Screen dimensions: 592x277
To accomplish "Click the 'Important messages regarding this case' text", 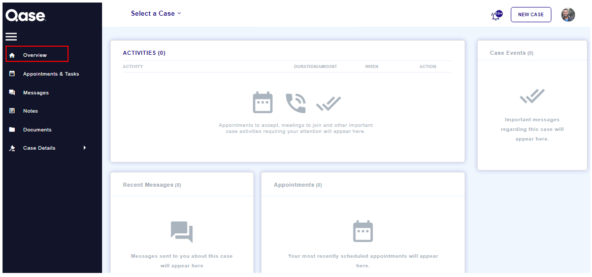I will 533,129.
